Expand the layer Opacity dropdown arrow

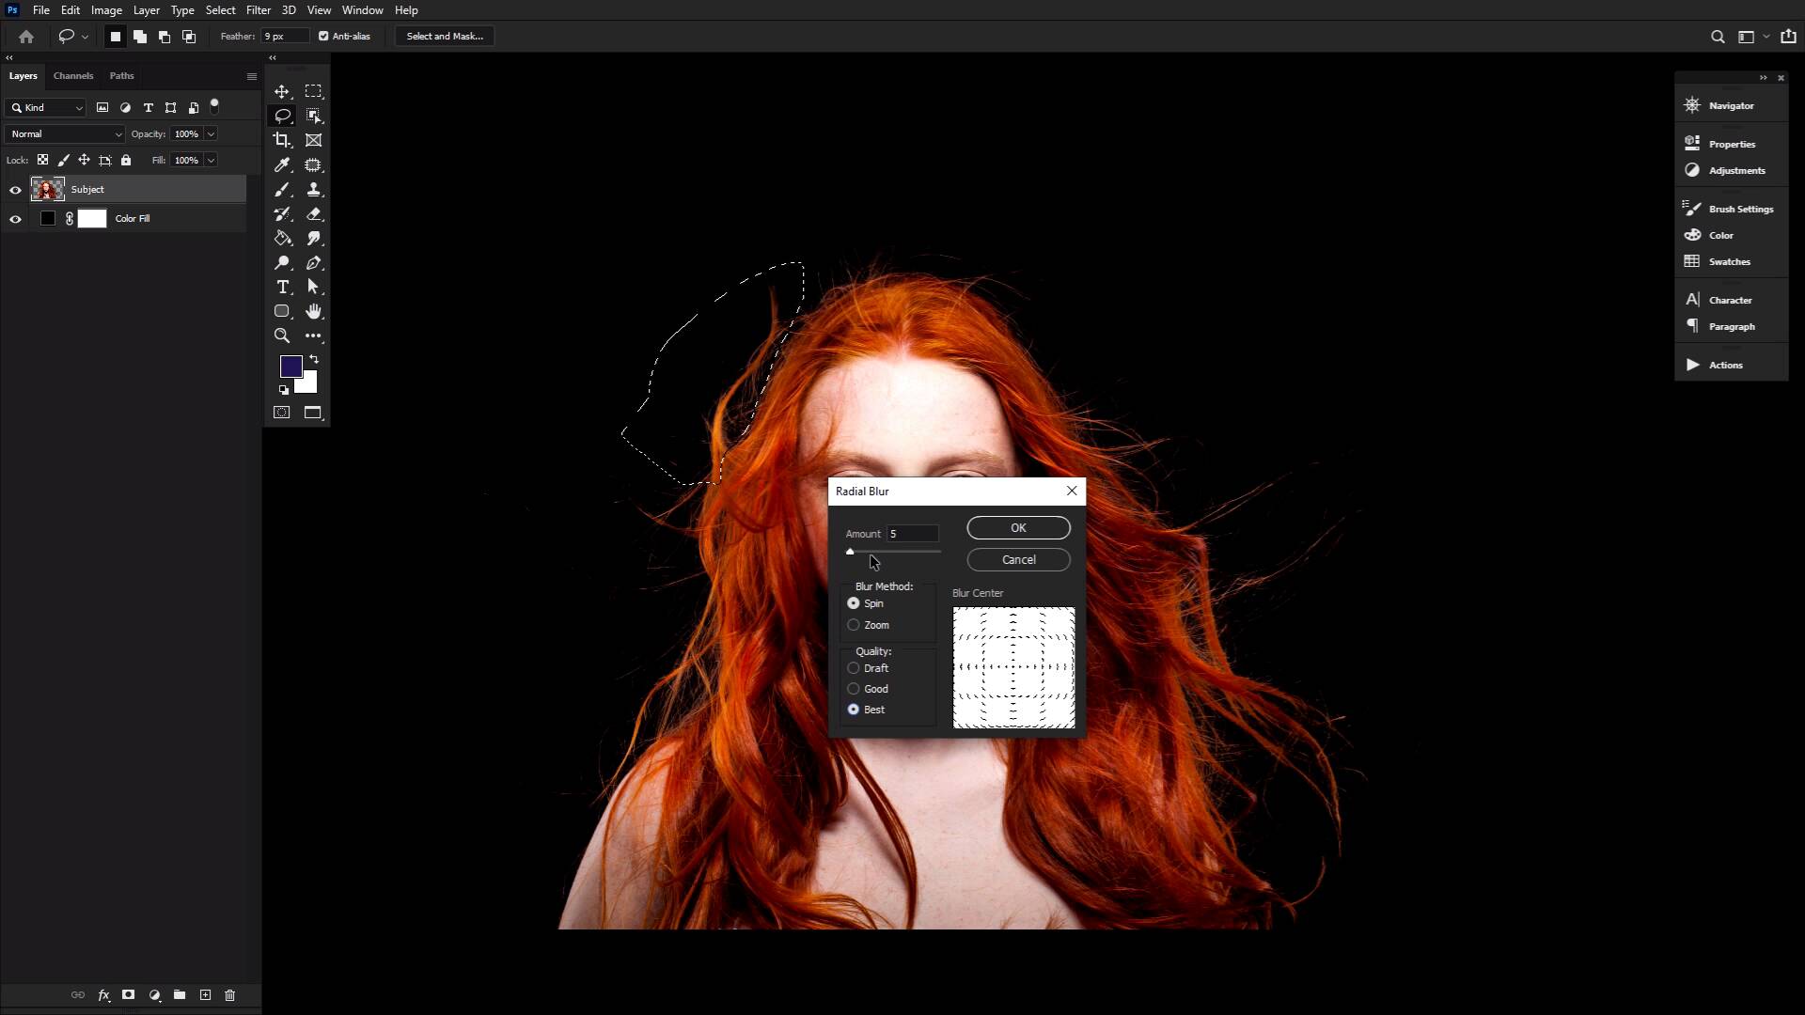[x=211, y=134]
